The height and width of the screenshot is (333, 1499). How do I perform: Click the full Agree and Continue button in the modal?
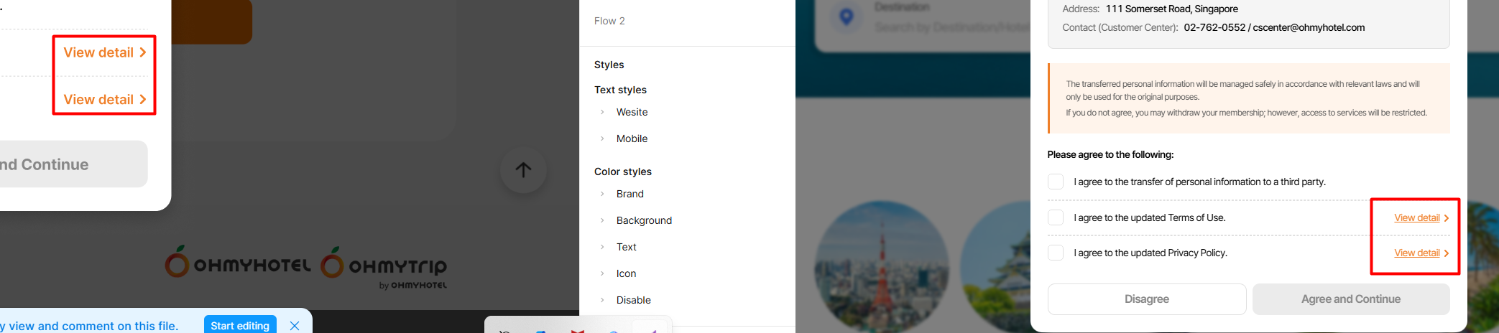pos(1351,299)
